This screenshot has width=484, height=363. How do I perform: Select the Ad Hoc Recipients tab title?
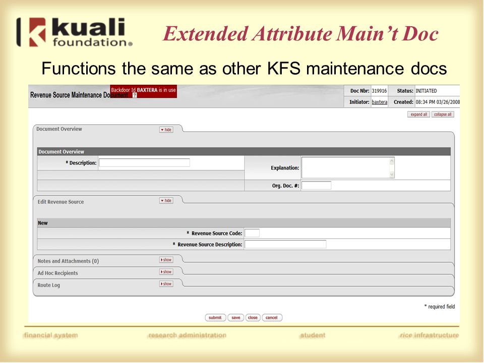coord(57,273)
